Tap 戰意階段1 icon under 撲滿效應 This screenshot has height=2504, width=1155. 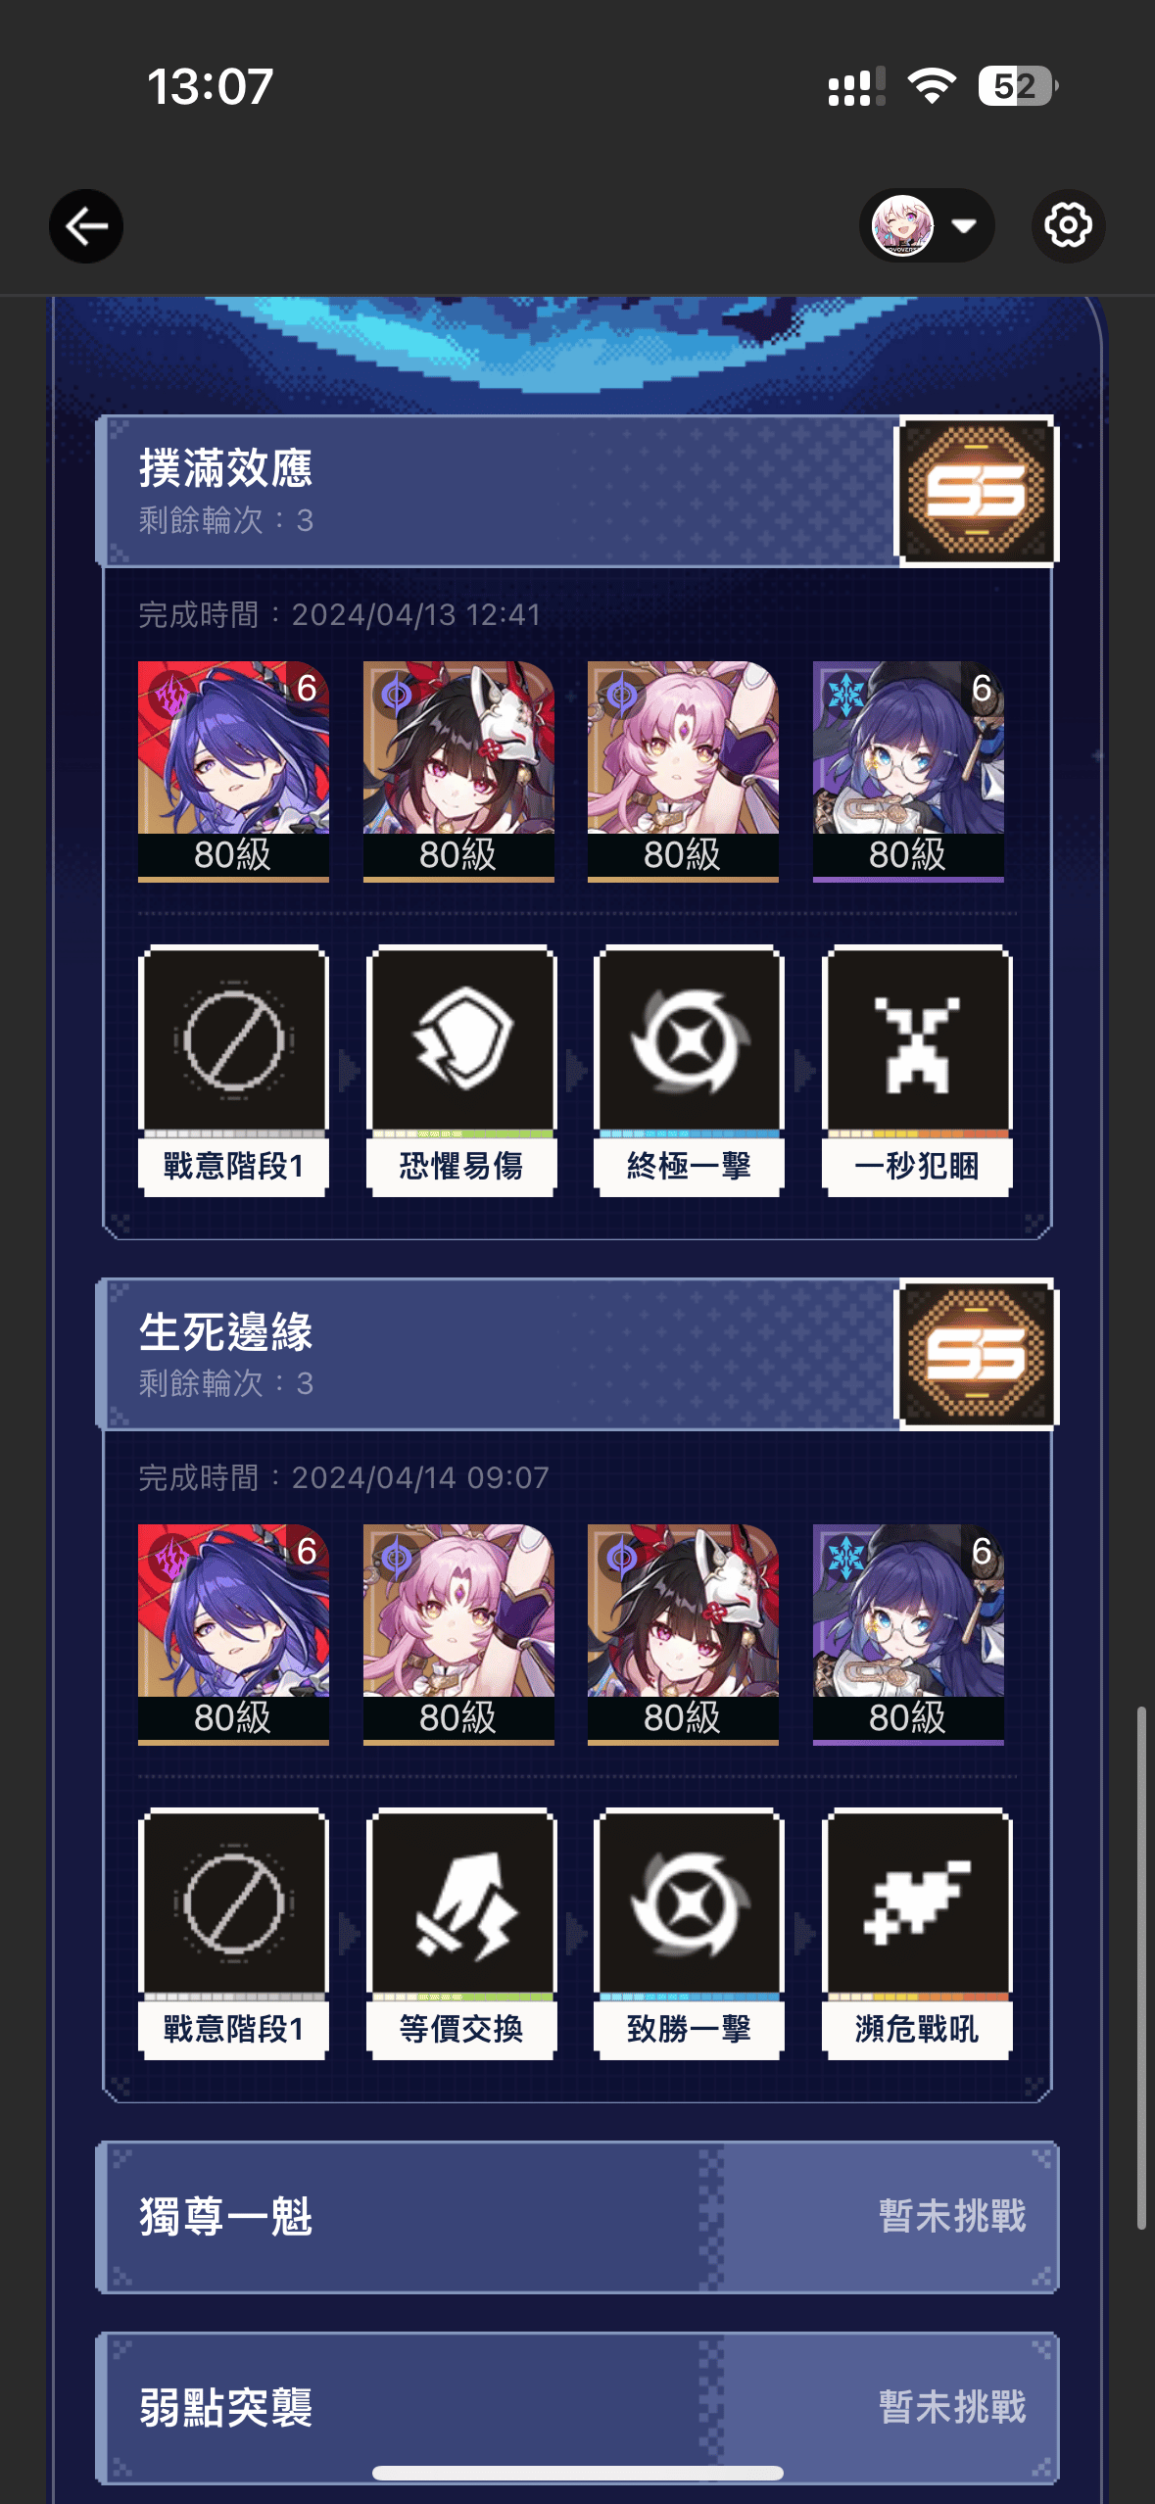pos(233,1071)
